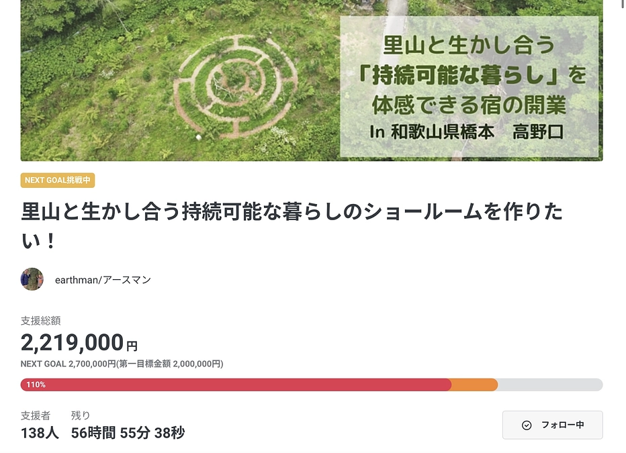Click the NEXT GOAL挑戦中 badge

click(57, 180)
